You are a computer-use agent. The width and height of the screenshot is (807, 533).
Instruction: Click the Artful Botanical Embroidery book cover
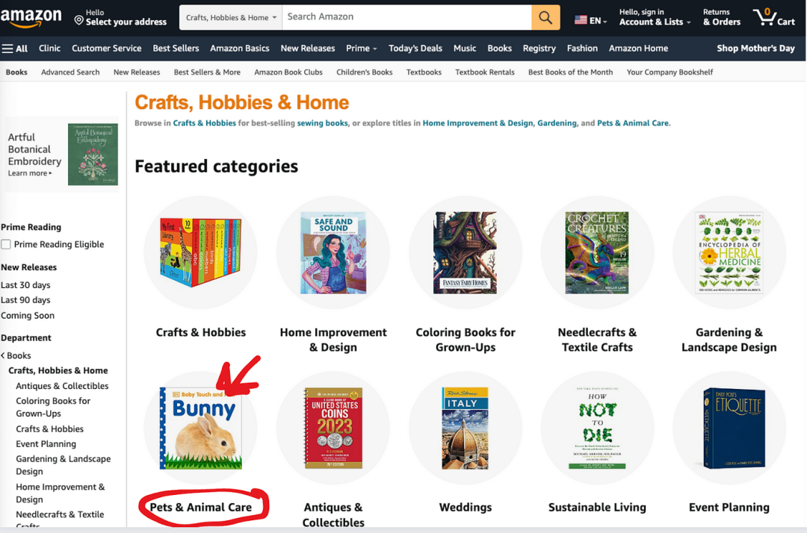pos(93,155)
